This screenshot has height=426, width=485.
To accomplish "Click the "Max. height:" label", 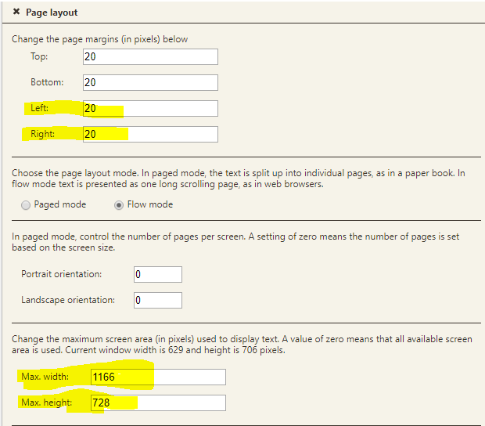I will tap(48, 403).
